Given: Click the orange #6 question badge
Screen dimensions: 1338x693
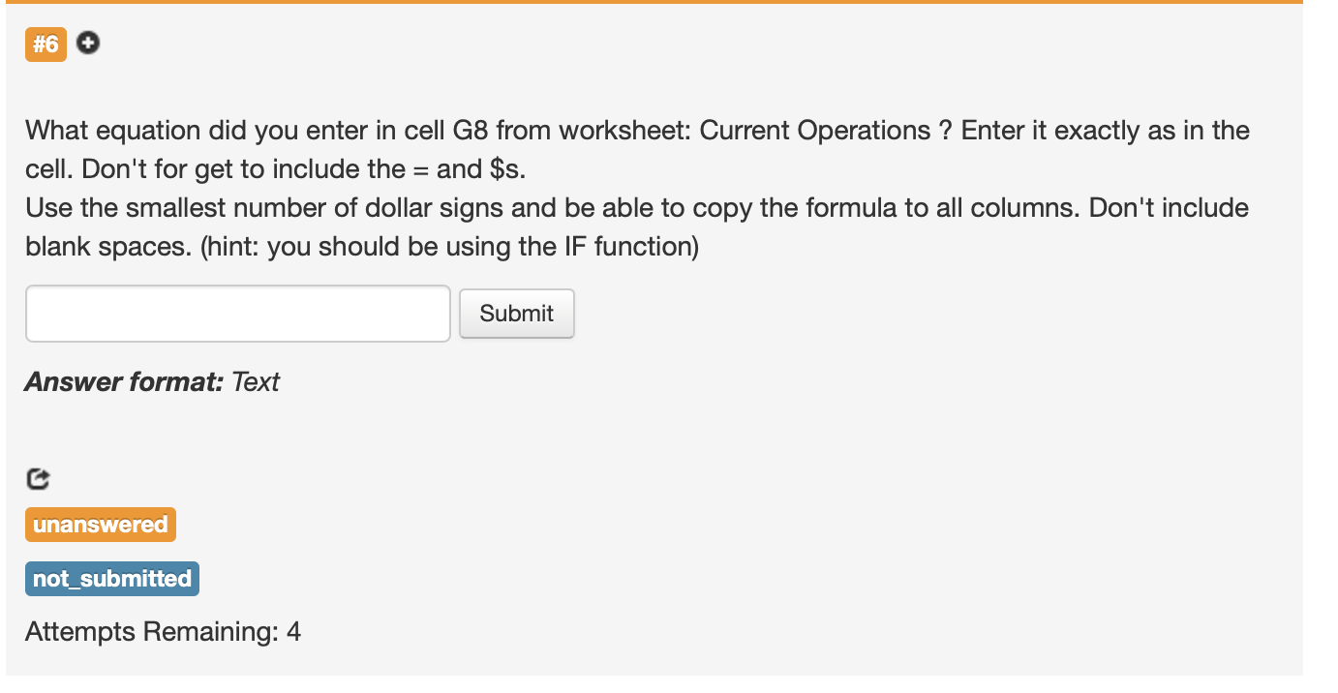Looking at the screenshot, I should tap(46, 45).
